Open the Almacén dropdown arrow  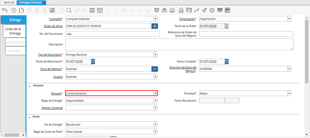point(155,93)
